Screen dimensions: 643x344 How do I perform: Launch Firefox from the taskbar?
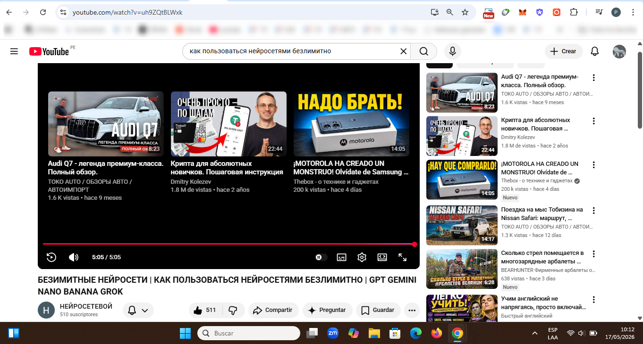pos(436,333)
